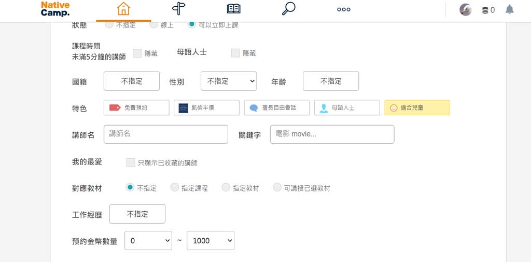The height and width of the screenshot is (262, 531).
Task: Open the NativeCamp home logo
Action: [55, 9]
